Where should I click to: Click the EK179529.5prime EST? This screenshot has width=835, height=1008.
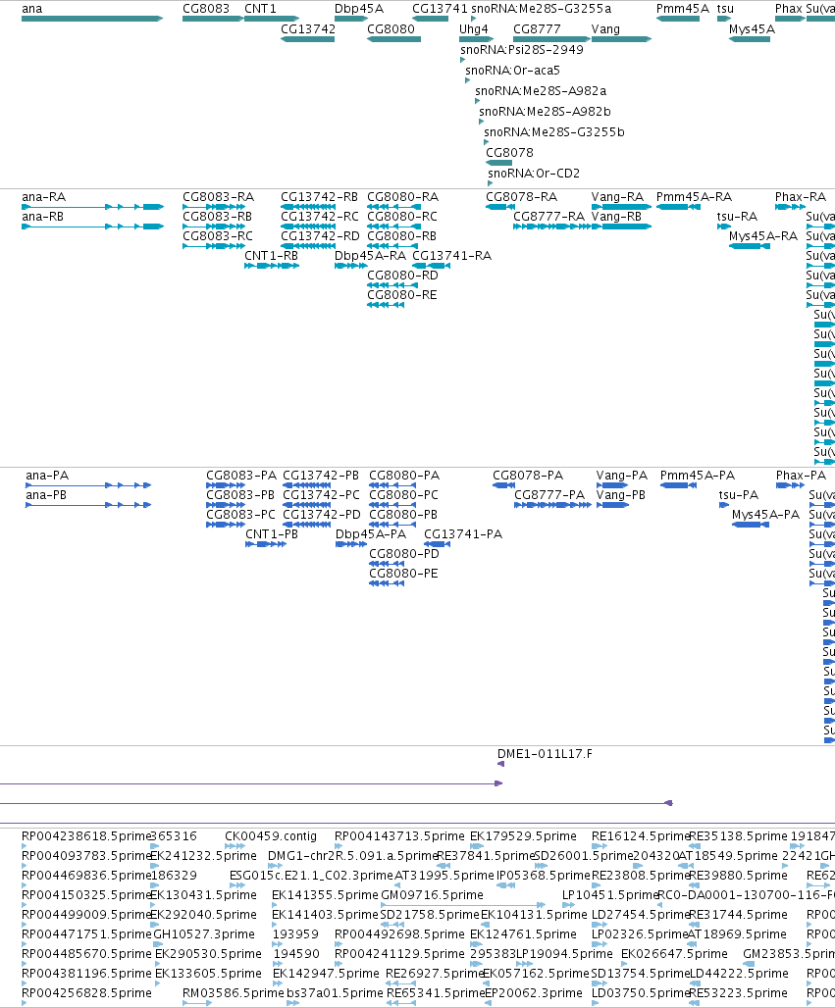pos(477,846)
